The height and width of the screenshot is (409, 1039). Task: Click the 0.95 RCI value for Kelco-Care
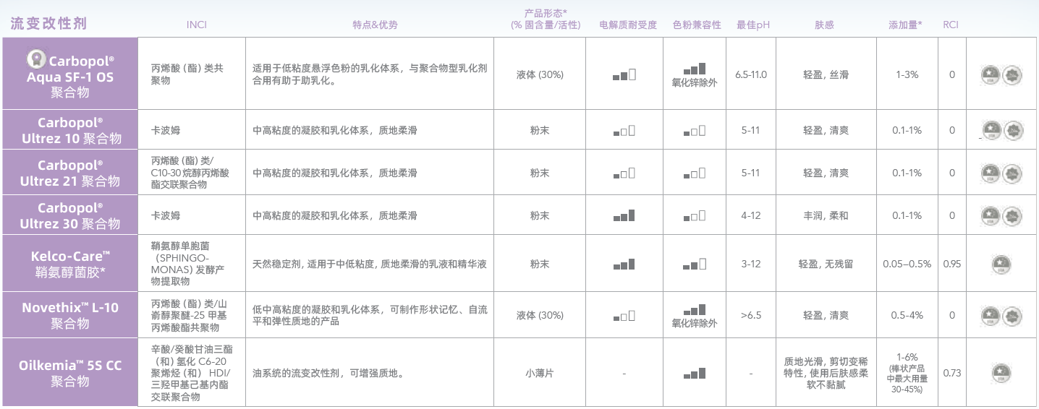click(x=952, y=264)
